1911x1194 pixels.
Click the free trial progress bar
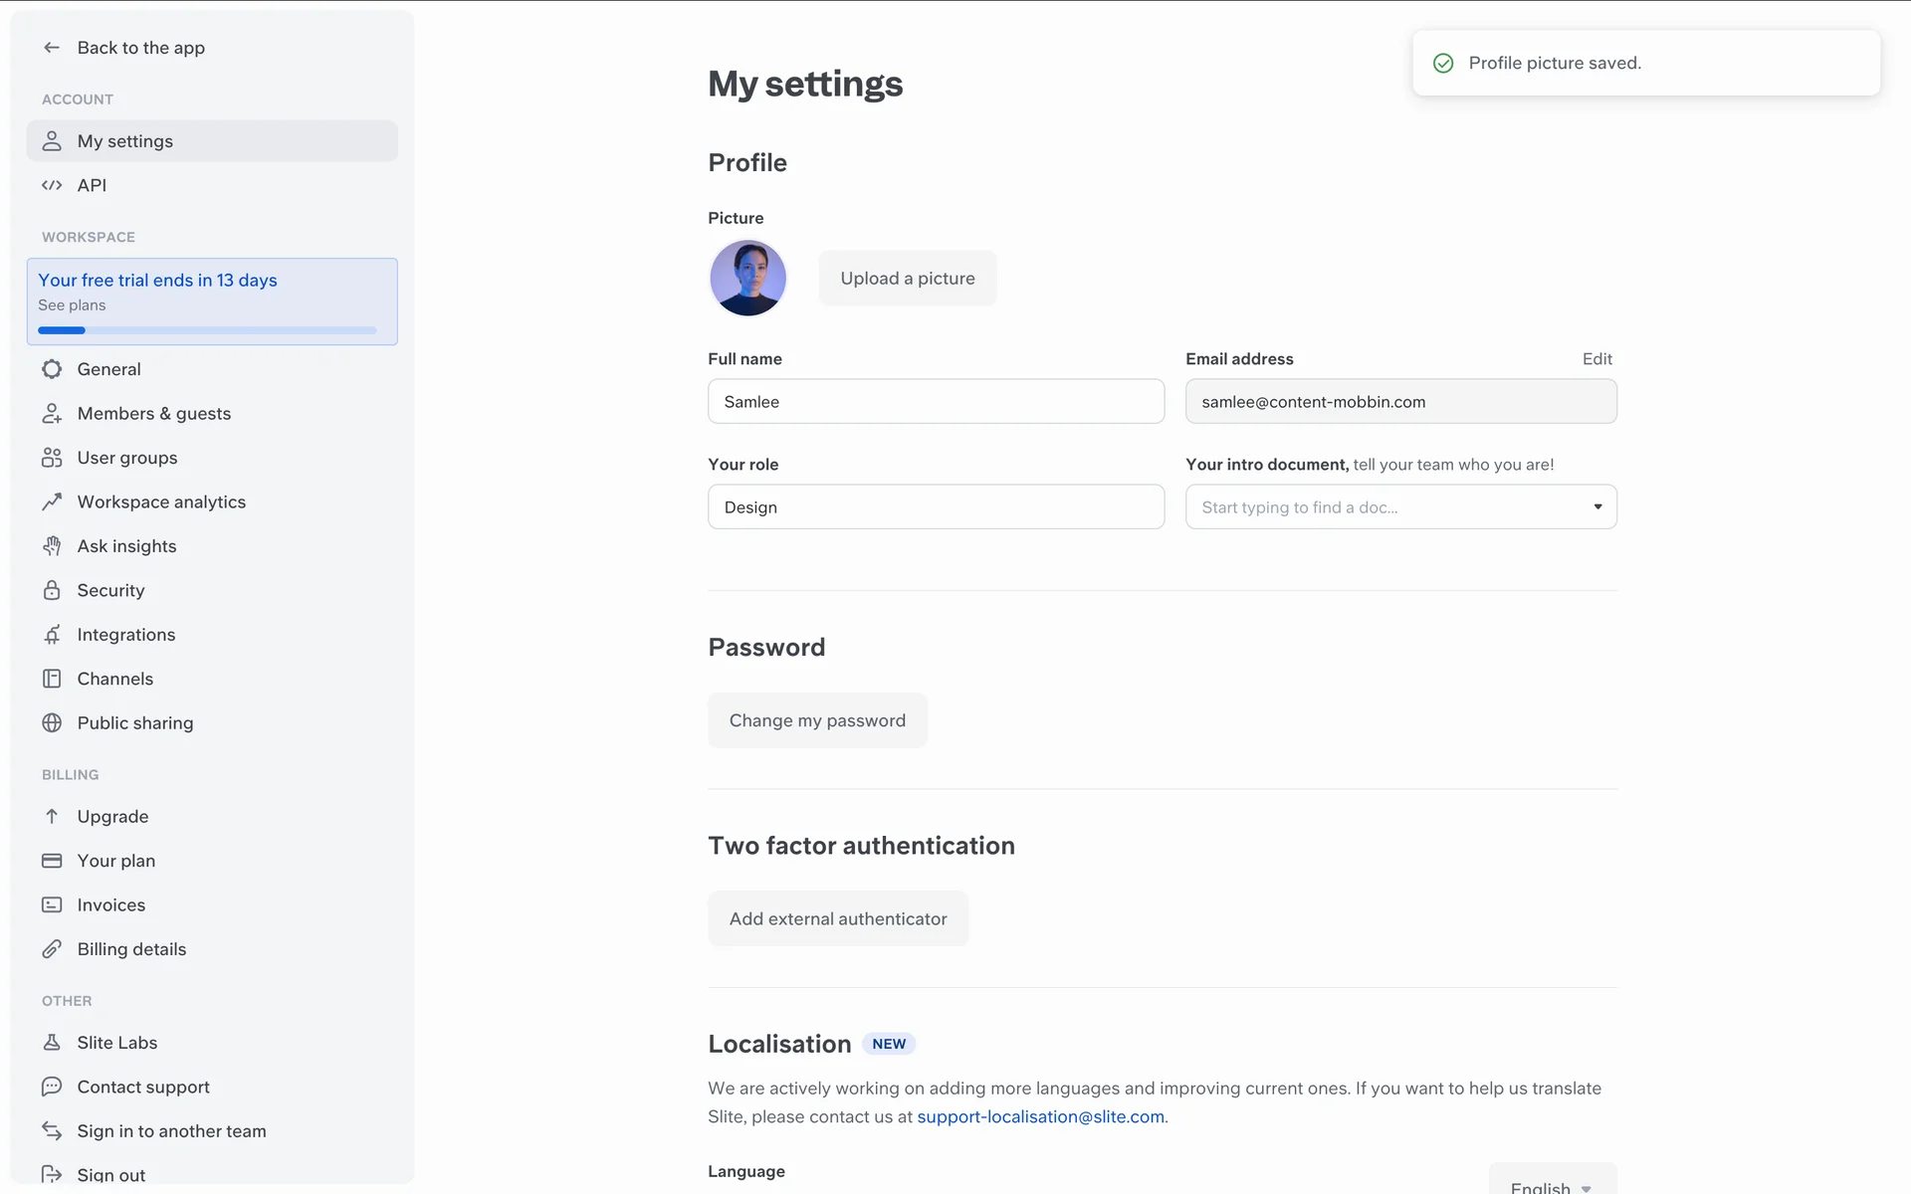(x=207, y=330)
